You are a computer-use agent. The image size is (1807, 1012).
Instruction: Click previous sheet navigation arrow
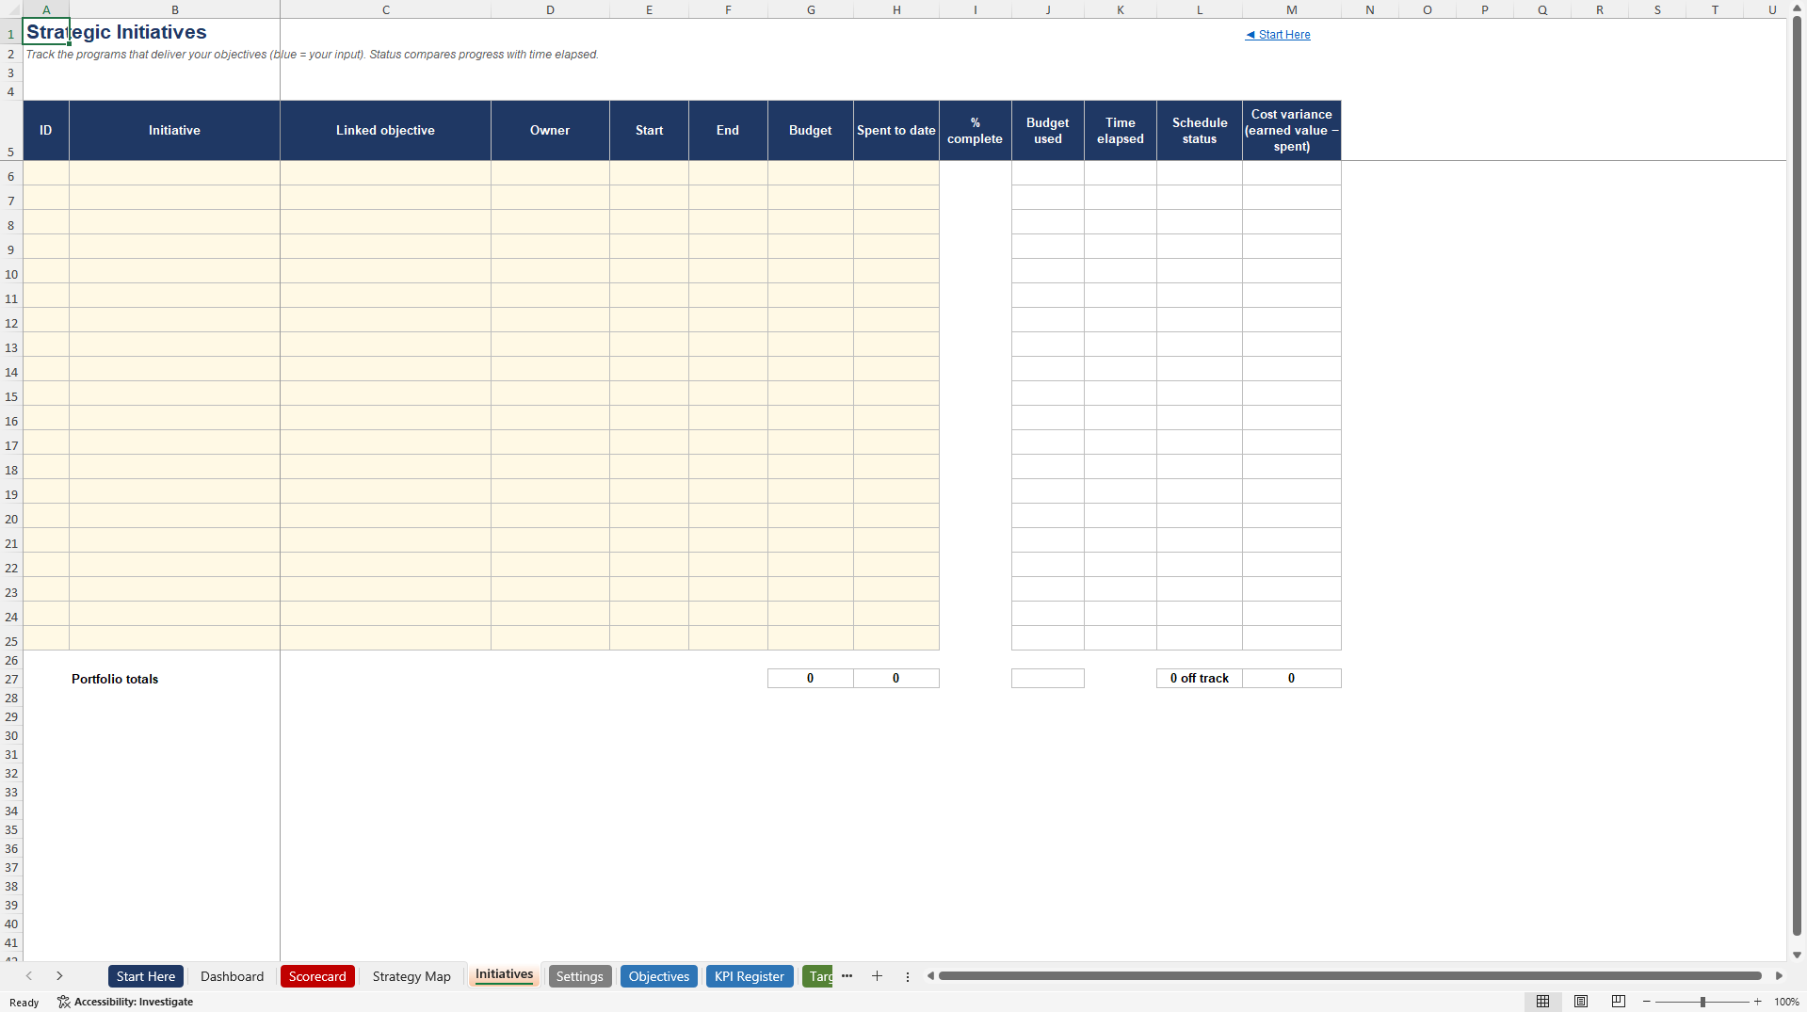point(29,976)
